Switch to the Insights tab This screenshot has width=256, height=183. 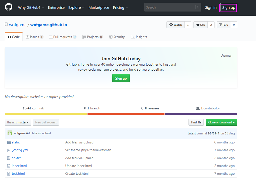139,37
